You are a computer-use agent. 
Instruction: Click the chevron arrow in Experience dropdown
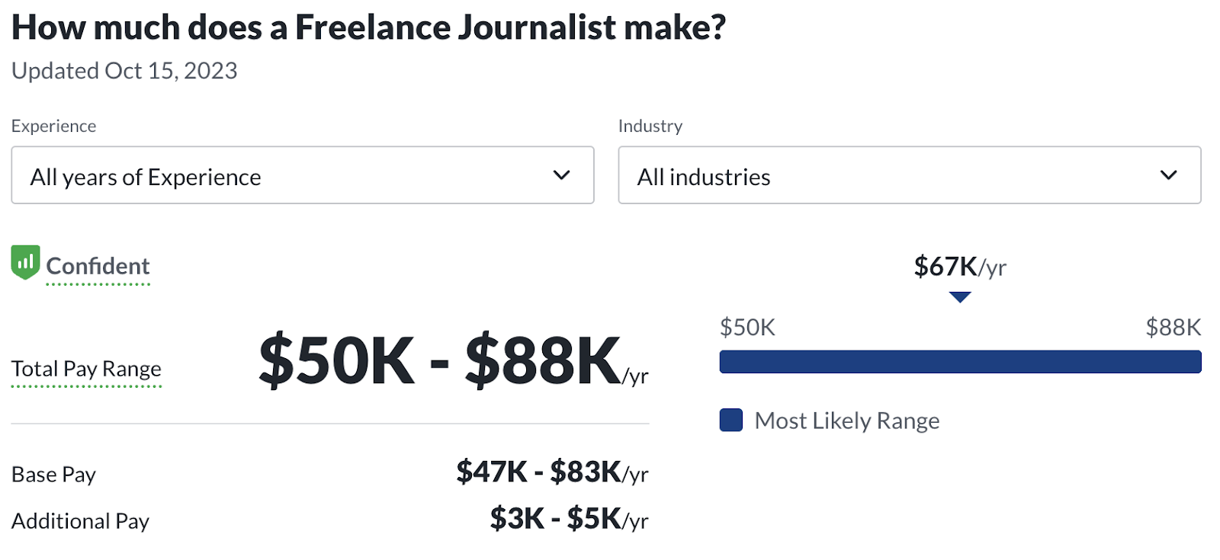561,175
